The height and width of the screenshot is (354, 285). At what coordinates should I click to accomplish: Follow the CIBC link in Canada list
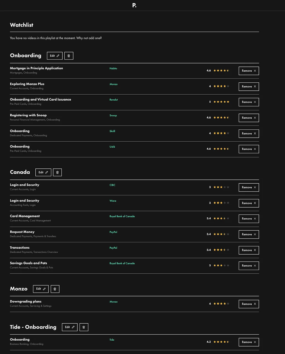(x=112, y=185)
